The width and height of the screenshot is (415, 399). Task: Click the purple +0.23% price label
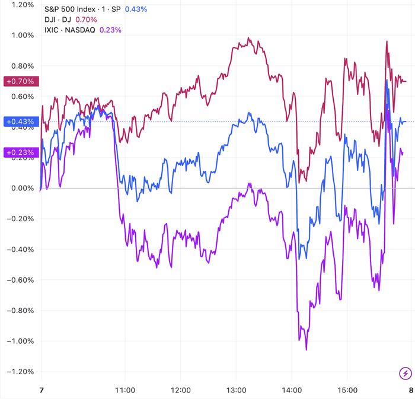pos(21,152)
